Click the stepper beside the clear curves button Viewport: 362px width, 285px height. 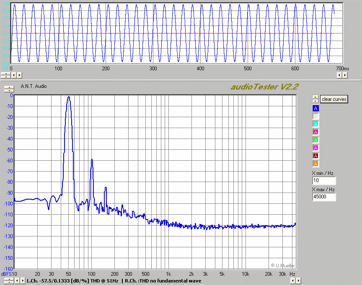[315, 99]
